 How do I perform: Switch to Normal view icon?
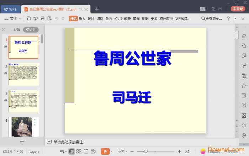pyautogui.click(x=71, y=151)
